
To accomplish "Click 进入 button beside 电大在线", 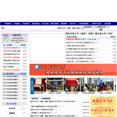I will tap(24, 108).
